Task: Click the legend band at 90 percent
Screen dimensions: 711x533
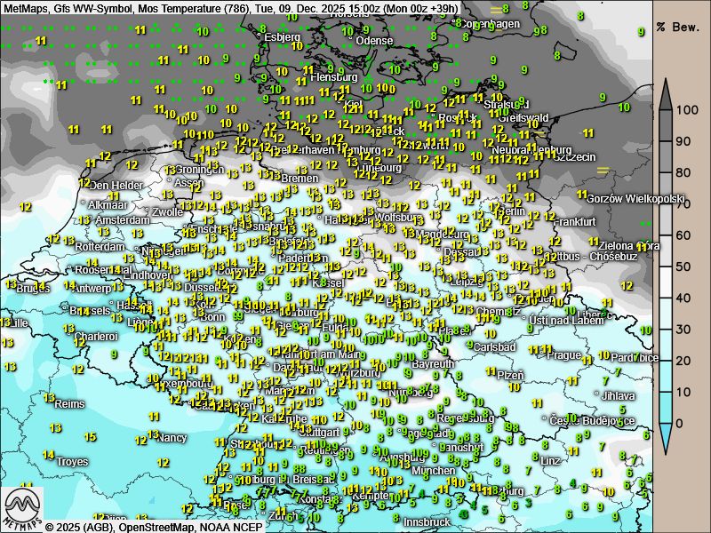Action: pyautogui.click(x=667, y=141)
